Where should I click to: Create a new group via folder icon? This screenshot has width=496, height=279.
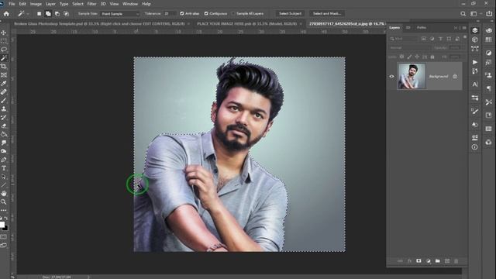pos(437,261)
